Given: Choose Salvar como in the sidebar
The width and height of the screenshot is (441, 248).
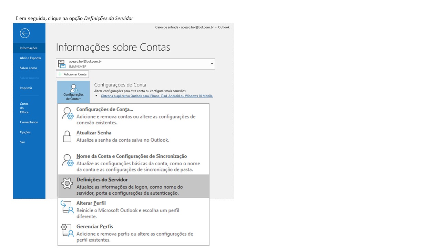Looking at the screenshot, I should (29, 68).
